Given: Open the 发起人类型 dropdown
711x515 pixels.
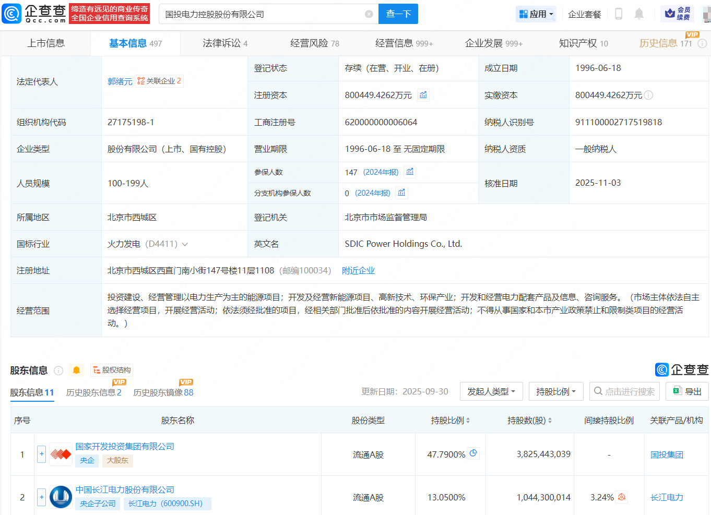Looking at the screenshot, I should pyautogui.click(x=491, y=391).
